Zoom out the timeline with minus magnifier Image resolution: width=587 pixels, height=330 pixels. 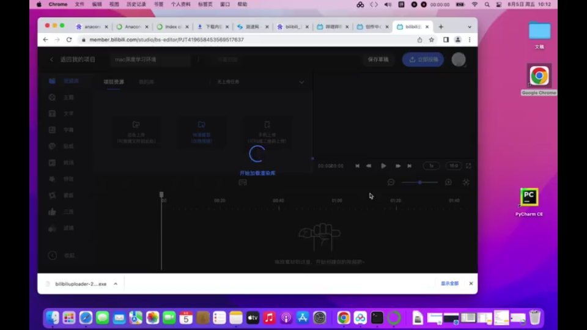[391, 182]
